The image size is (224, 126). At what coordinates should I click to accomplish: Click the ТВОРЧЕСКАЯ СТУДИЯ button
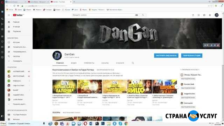(x=191, y=56)
